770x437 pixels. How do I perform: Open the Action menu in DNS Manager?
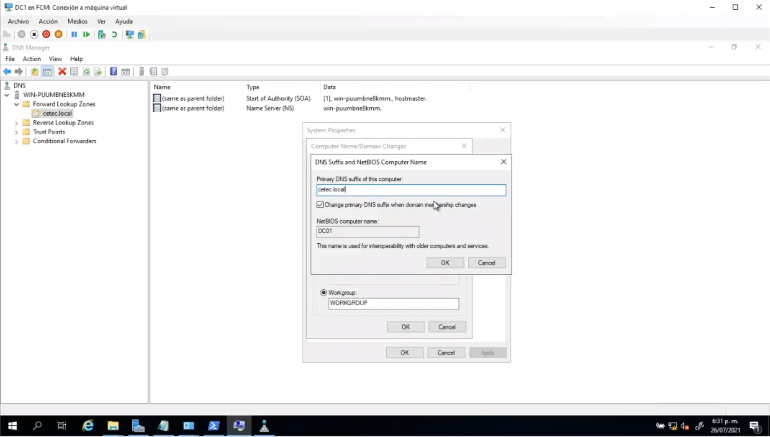pyautogui.click(x=31, y=59)
